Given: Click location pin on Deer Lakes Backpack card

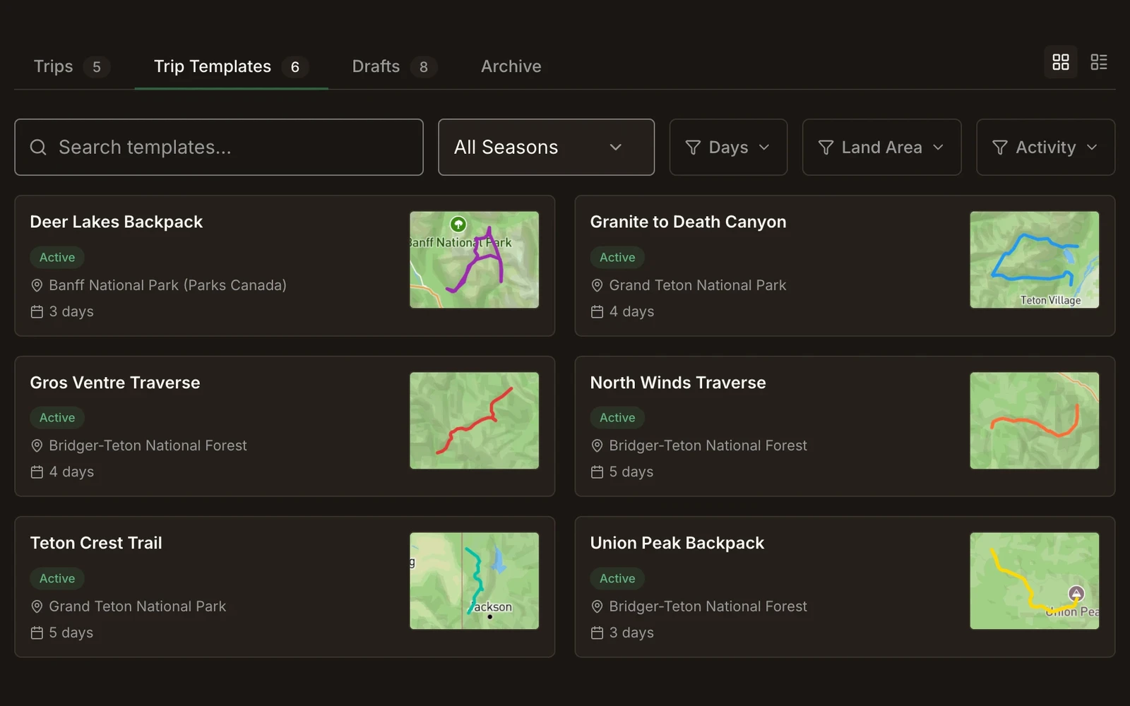Looking at the screenshot, I should pyautogui.click(x=37, y=285).
